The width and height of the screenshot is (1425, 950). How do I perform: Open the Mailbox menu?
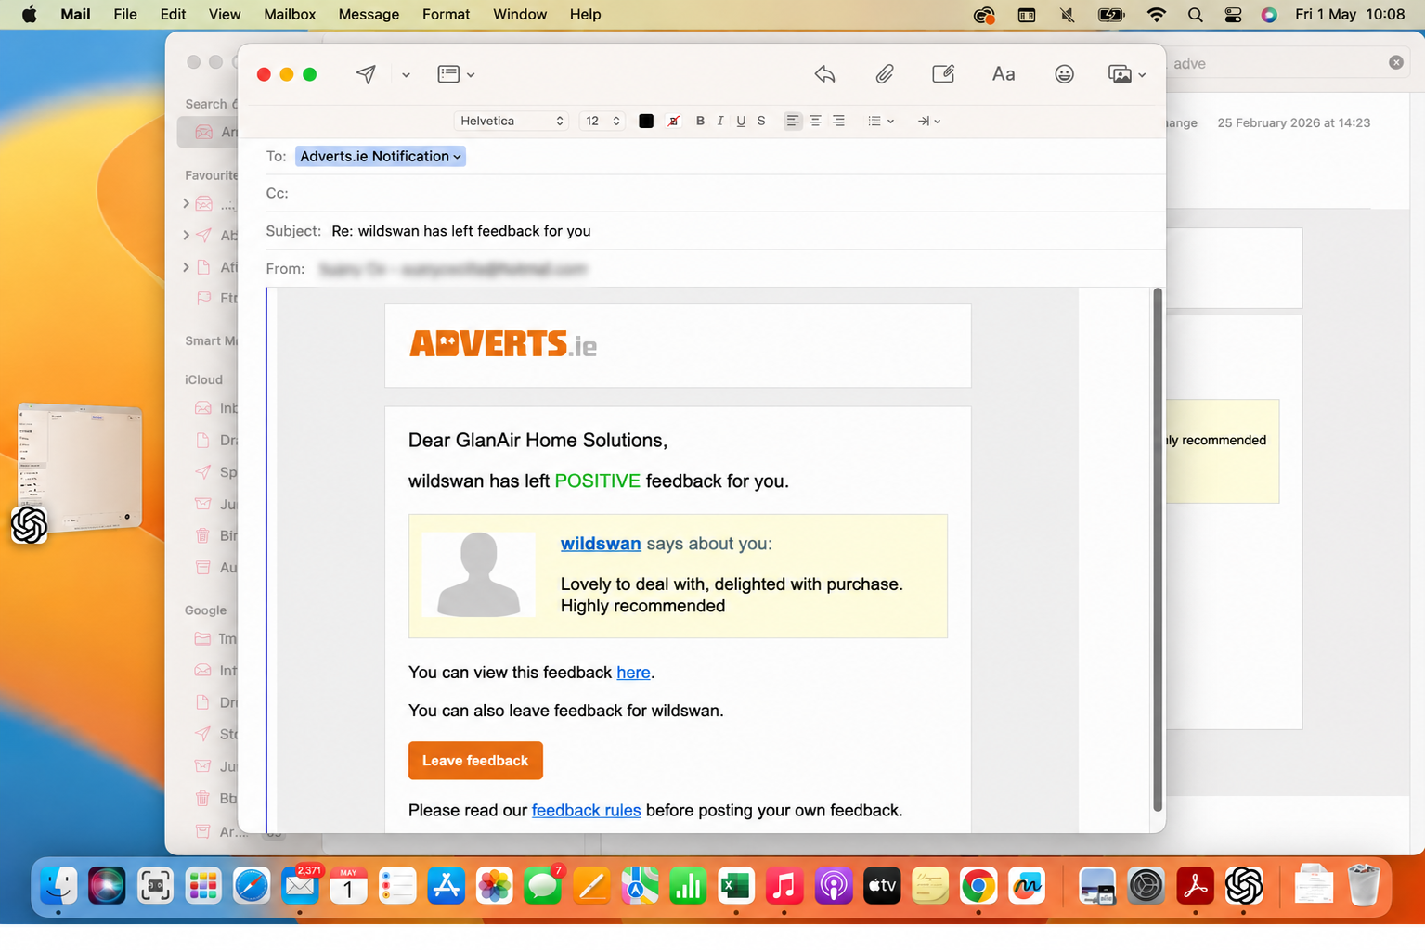coord(290,15)
